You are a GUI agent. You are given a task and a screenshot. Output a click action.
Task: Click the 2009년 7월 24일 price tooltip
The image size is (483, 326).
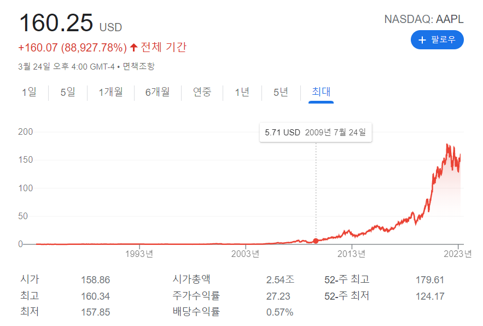pyautogui.click(x=316, y=132)
